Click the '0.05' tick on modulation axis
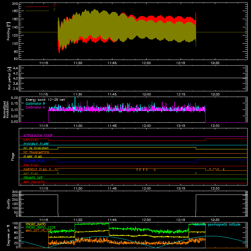 tap(14, 116)
